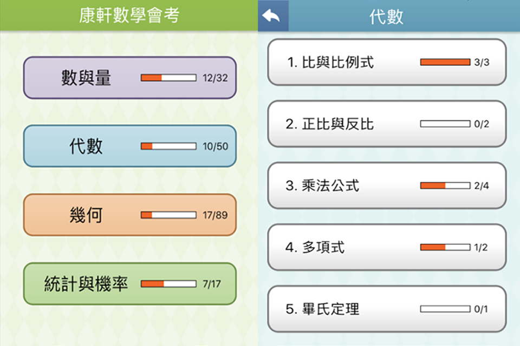The image size is (520, 346).
Task: Click the 康軒數學會考 title header
Action: tap(129, 16)
